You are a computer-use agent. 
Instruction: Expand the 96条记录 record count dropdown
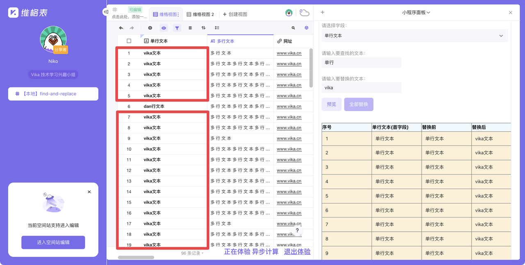point(193,253)
